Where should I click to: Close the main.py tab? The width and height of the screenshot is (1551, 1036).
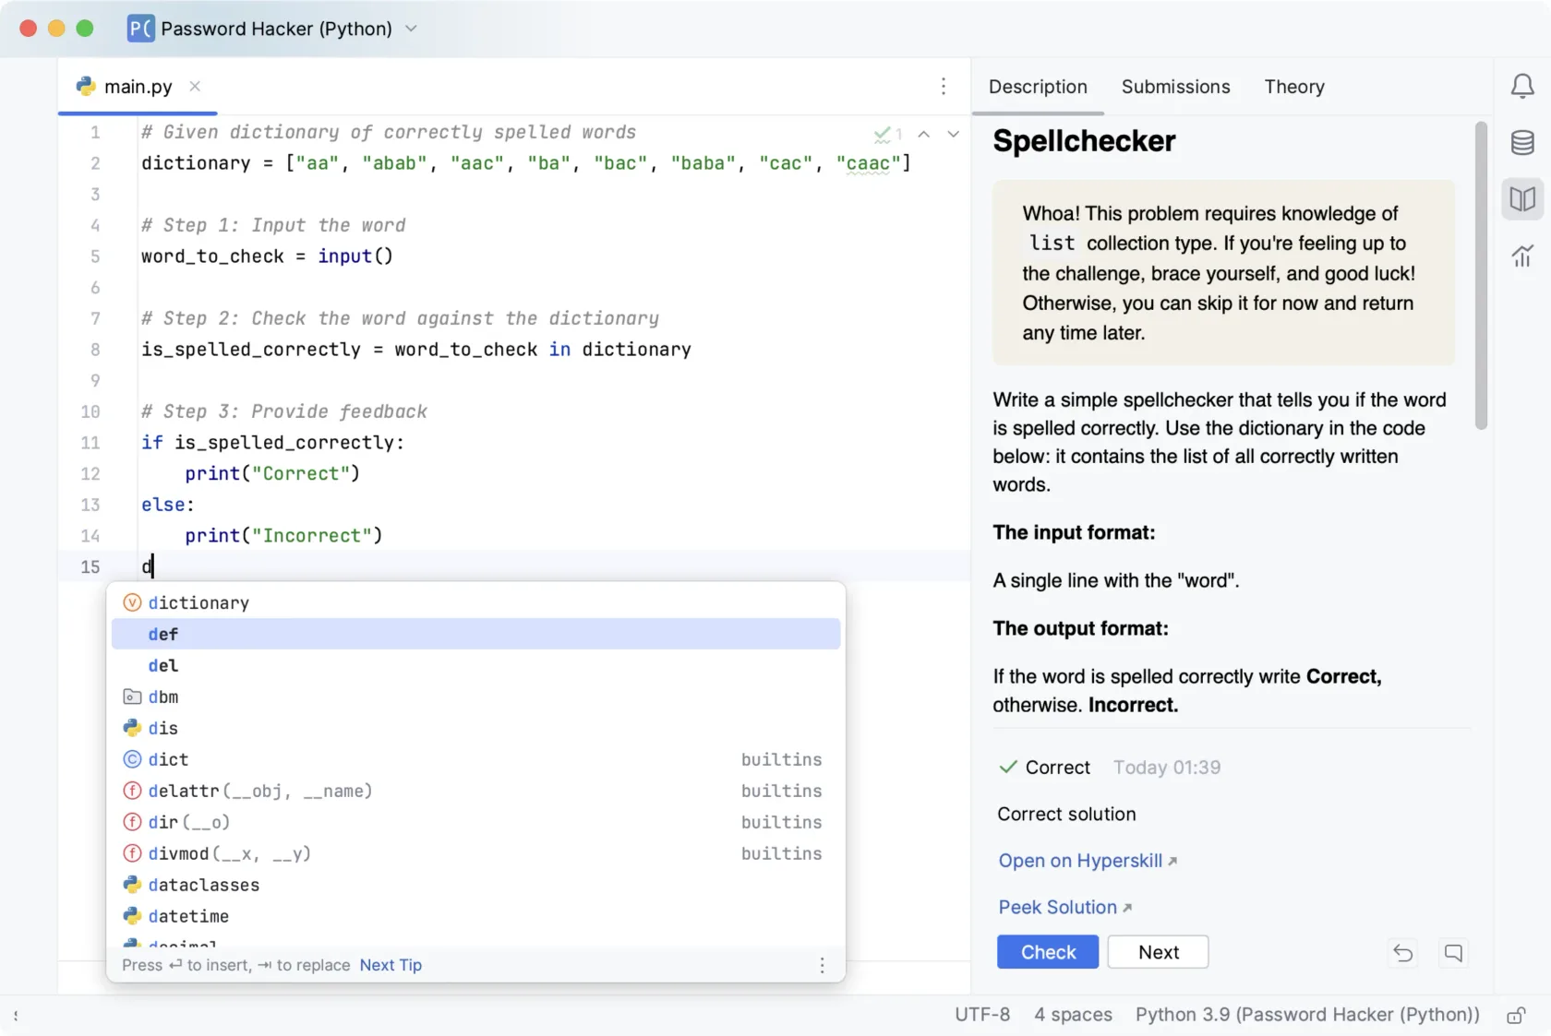(195, 86)
